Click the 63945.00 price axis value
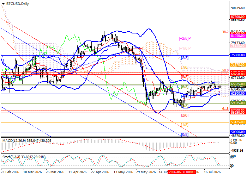 click(x=238, y=89)
